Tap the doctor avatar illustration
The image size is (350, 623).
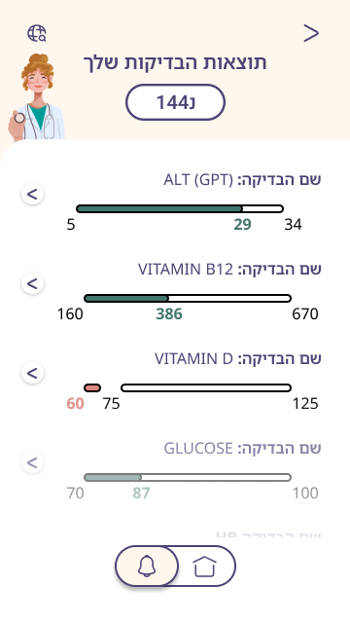(x=36, y=97)
